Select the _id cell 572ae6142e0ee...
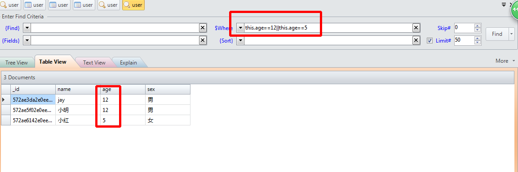 (x=33, y=120)
